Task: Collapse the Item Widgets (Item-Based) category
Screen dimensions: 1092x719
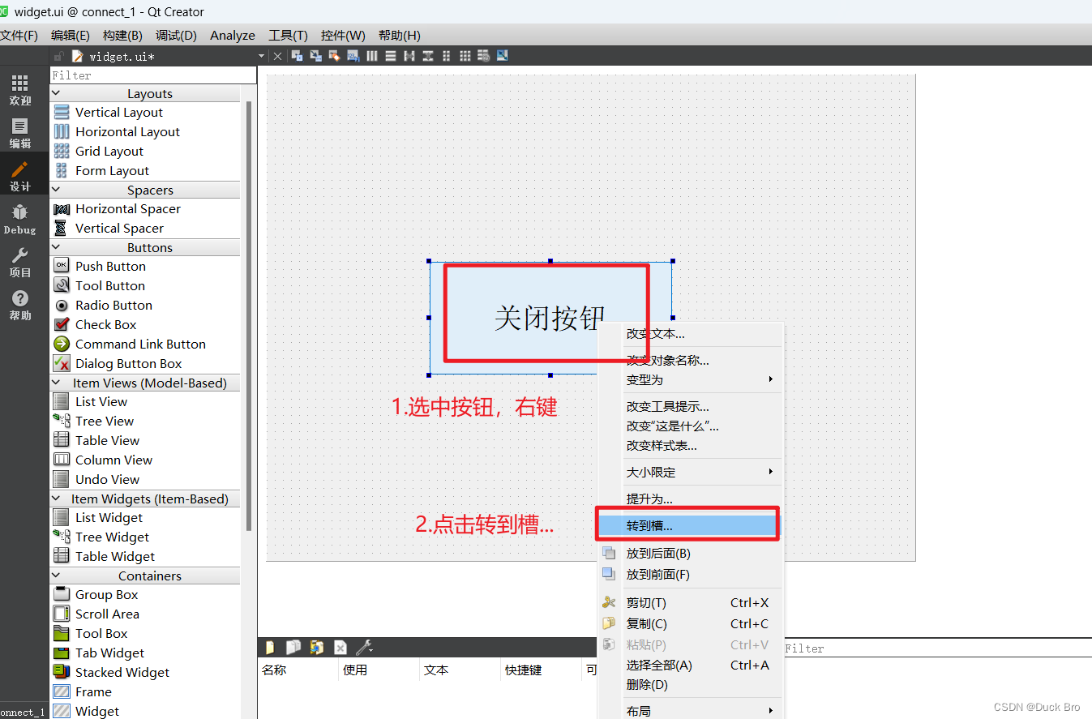Action: [56, 499]
